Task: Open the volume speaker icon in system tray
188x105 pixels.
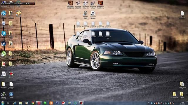Action: coord(164,103)
